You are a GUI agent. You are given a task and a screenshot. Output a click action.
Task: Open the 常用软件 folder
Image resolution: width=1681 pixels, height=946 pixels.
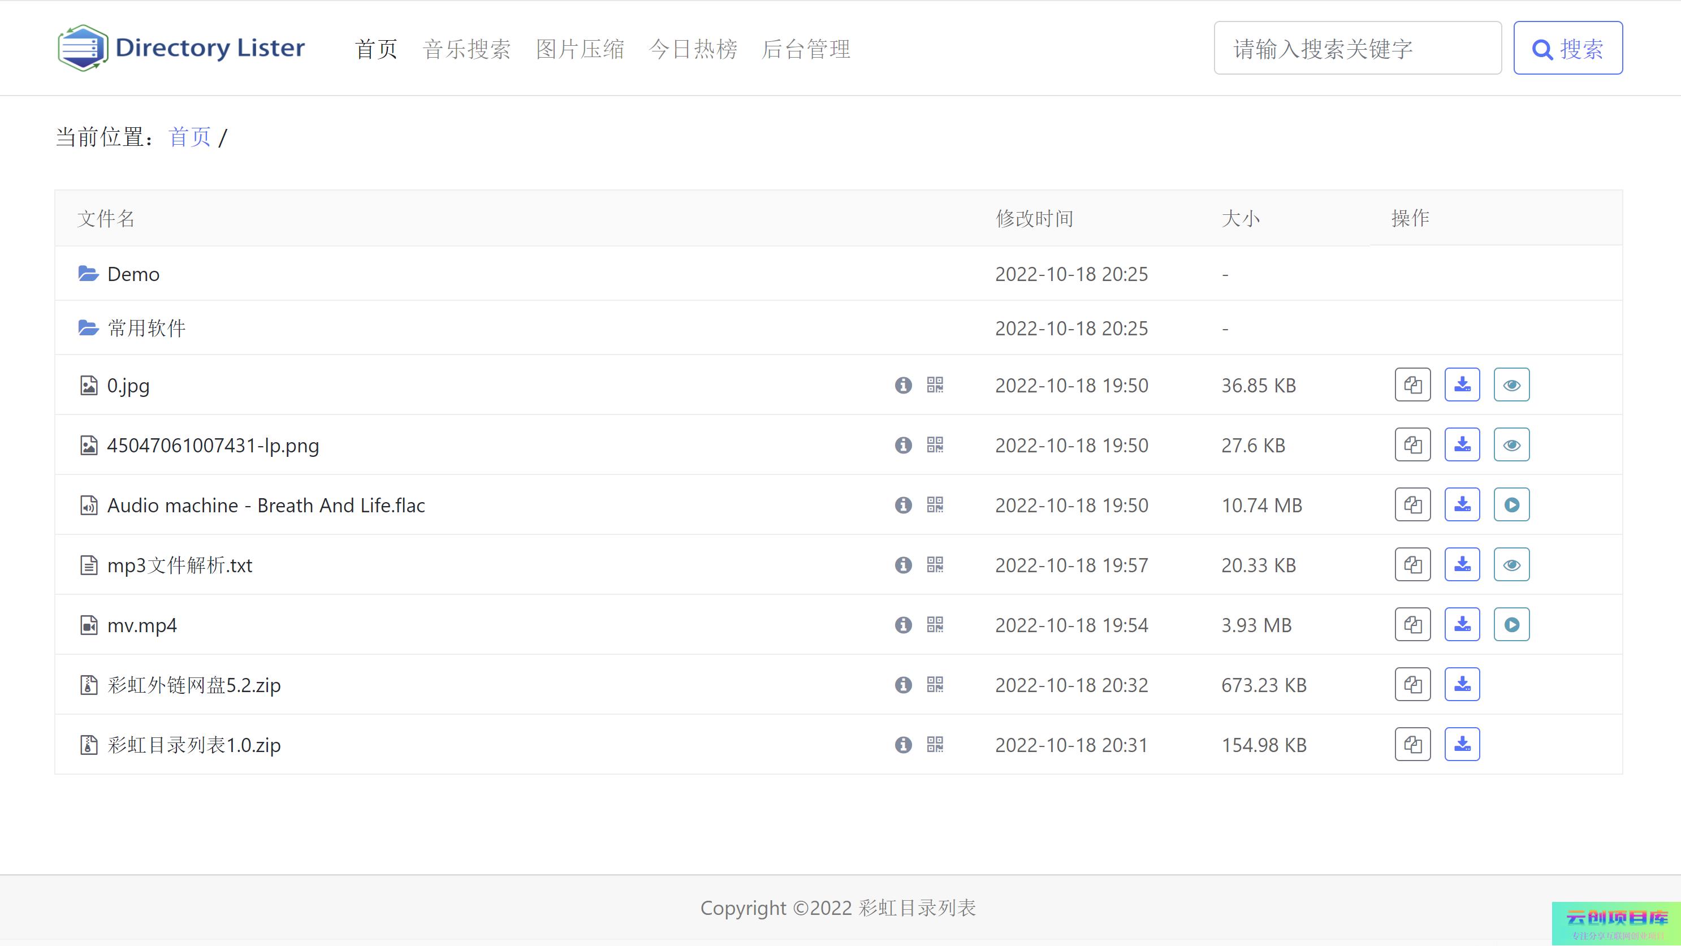[x=146, y=328]
